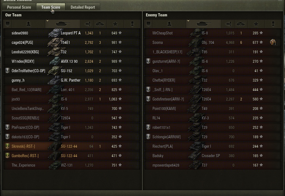285x196 pixels.
Task: Select player jox93 in Our Team
Action: click(16, 99)
